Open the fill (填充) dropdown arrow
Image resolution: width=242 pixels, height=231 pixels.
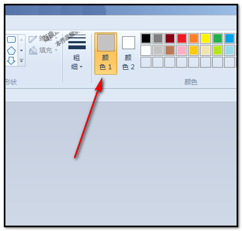(56, 50)
